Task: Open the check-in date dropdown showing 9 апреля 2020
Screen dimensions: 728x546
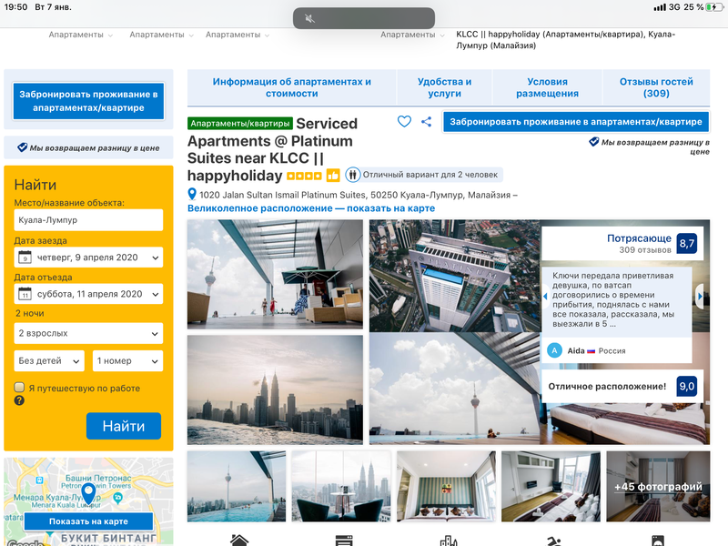Action: pyautogui.click(x=88, y=258)
